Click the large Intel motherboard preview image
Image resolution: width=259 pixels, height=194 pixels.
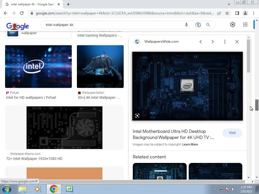point(187,86)
